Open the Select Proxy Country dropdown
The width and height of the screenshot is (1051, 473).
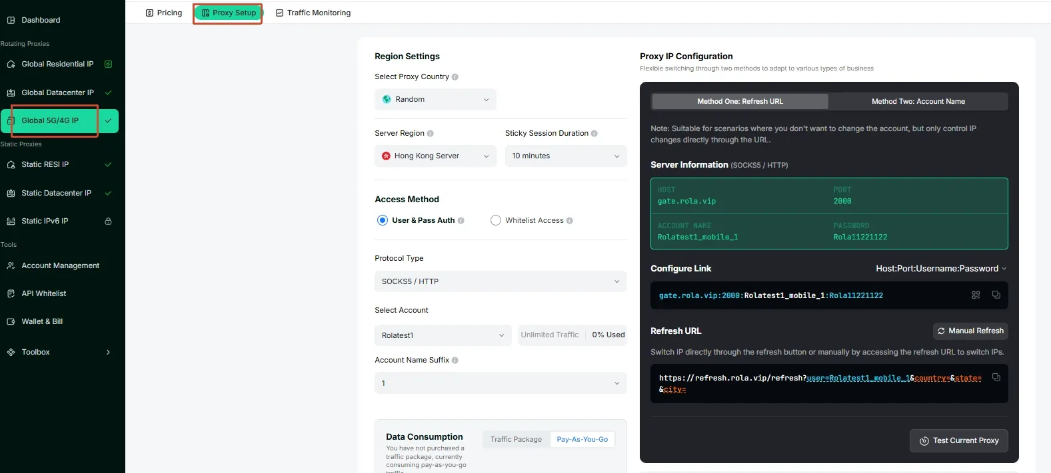coord(435,99)
